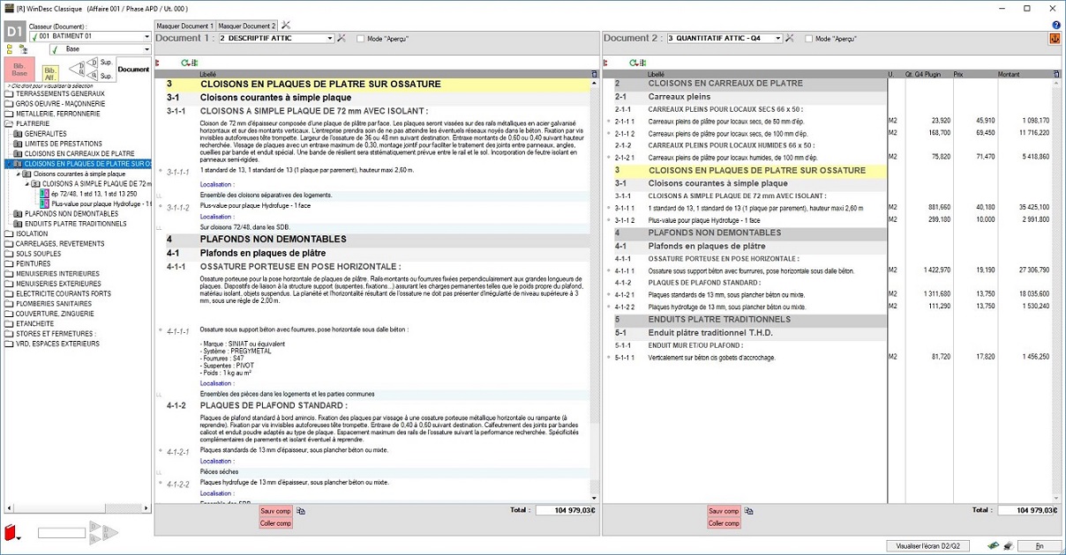Viewport: 1066px width, 555px height.
Task: Click the blue help question mark icon
Action: coord(1056,26)
